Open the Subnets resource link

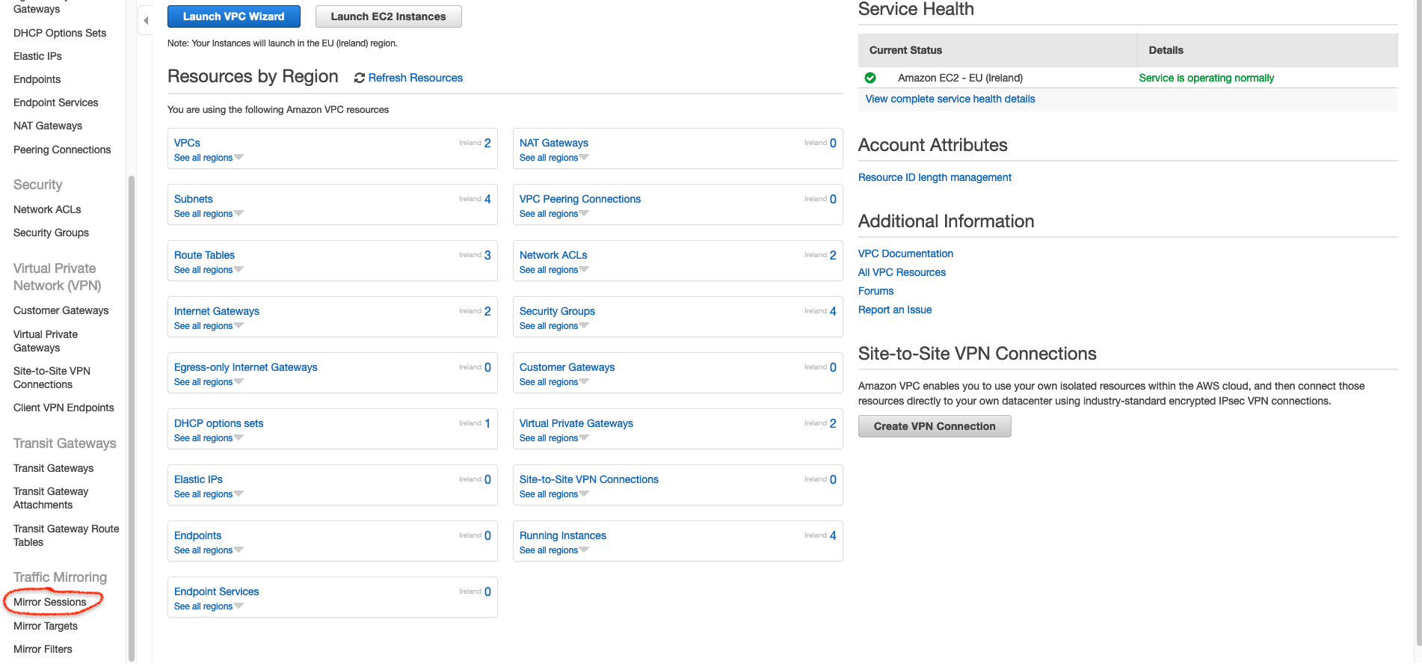pyautogui.click(x=194, y=199)
